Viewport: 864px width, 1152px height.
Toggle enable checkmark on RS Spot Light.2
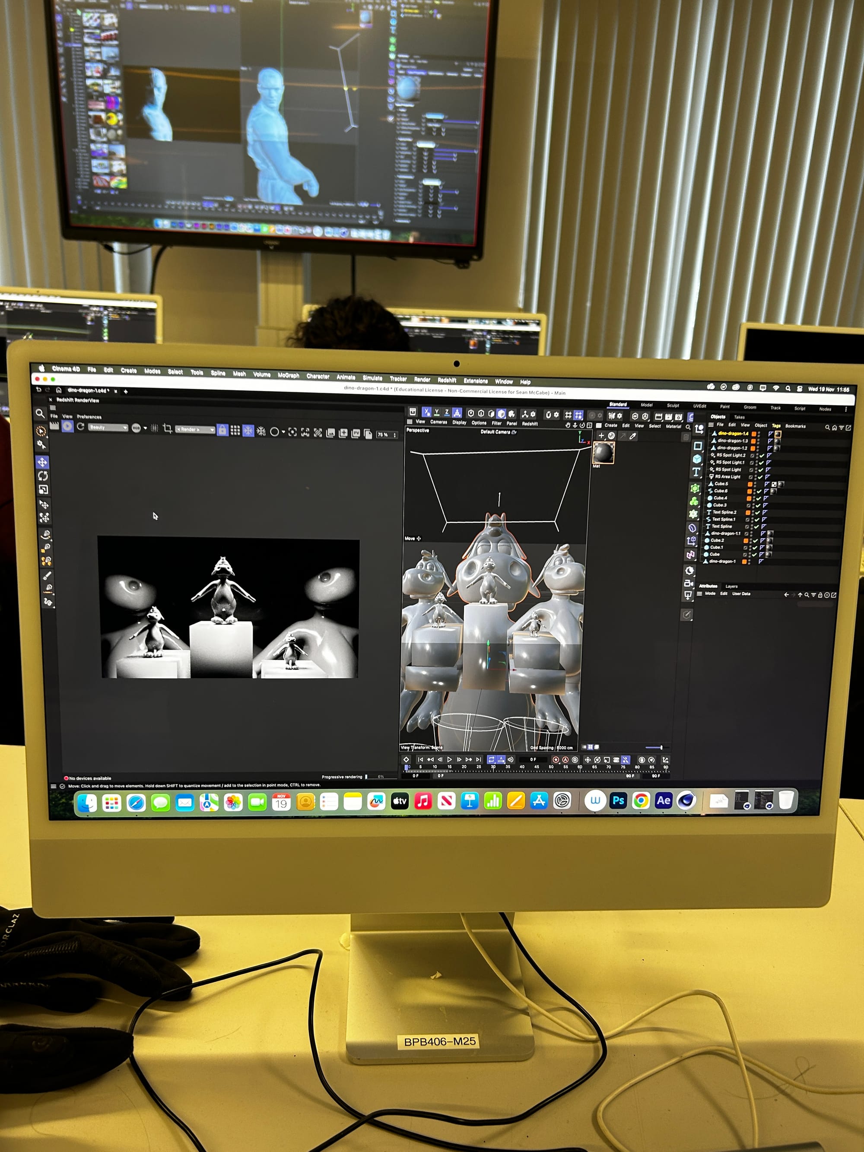762,455
